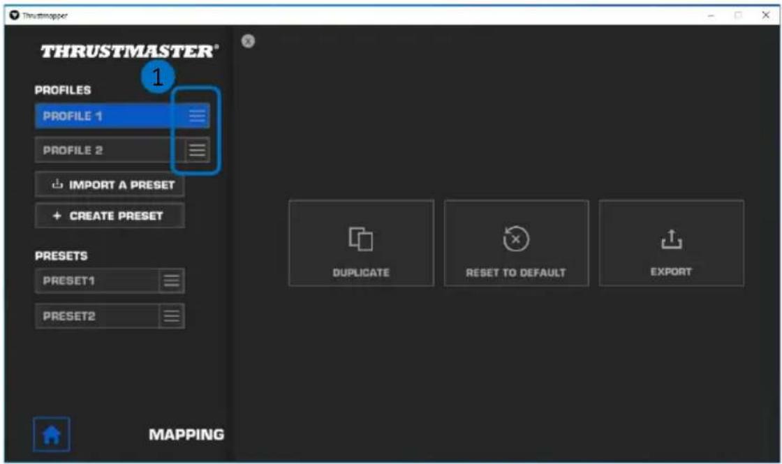Image resolution: width=782 pixels, height=464 pixels.
Task: Open the hamburger menu for Profile 1
Action: tap(197, 116)
